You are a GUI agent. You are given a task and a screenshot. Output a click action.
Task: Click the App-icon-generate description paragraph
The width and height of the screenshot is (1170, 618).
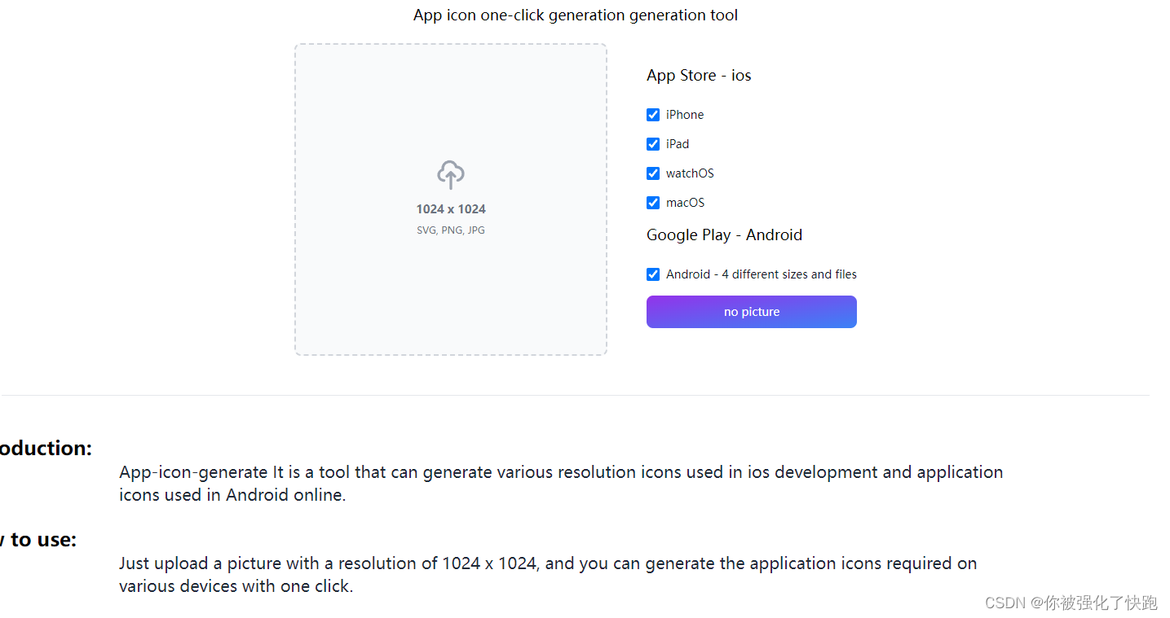[561, 484]
